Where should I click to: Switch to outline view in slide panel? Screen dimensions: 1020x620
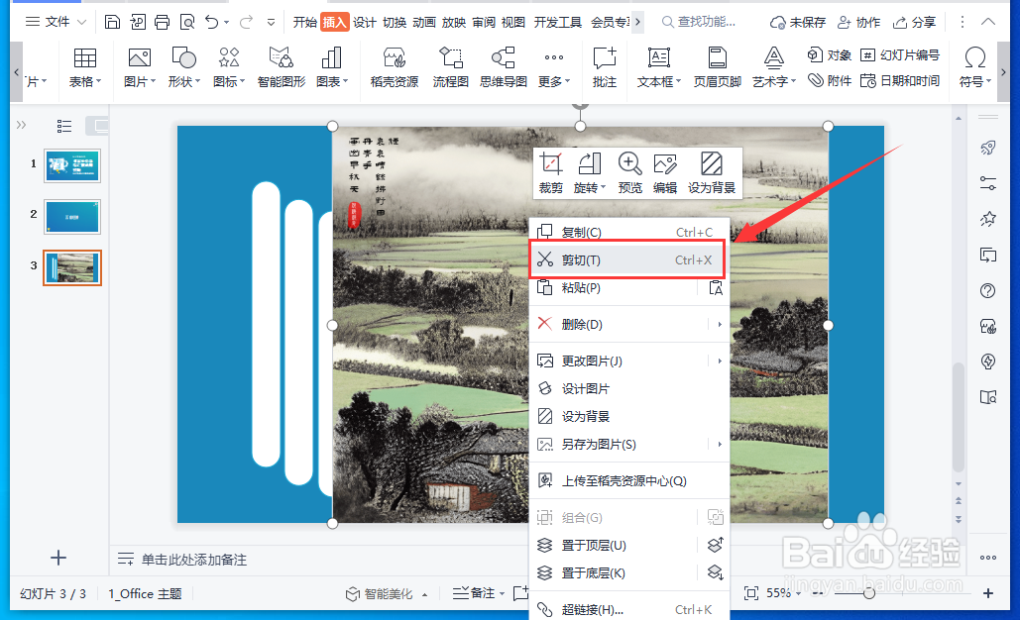pos(63,126)
